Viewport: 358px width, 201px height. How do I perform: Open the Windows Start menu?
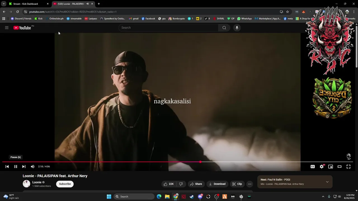point(109,197)
